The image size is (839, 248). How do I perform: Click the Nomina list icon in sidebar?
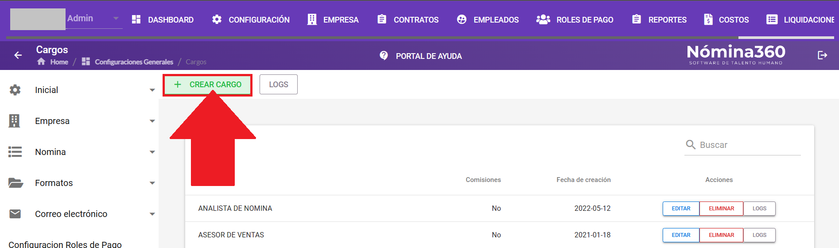point(15,152)
